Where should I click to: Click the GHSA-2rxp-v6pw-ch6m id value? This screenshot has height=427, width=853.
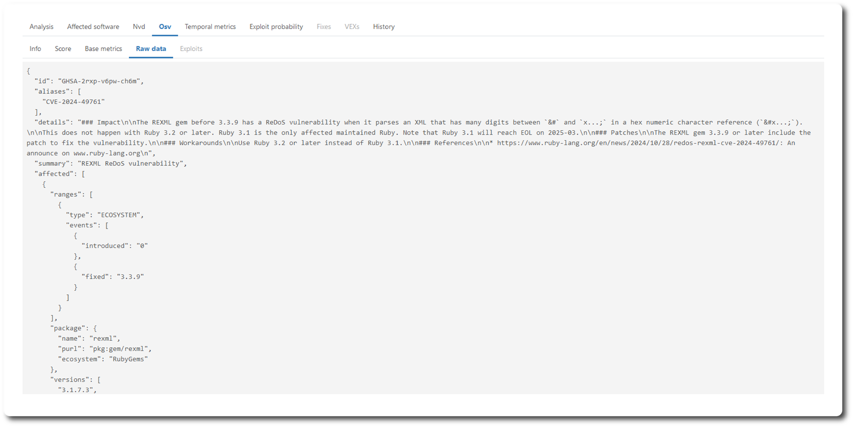click(x=99, y=81)
